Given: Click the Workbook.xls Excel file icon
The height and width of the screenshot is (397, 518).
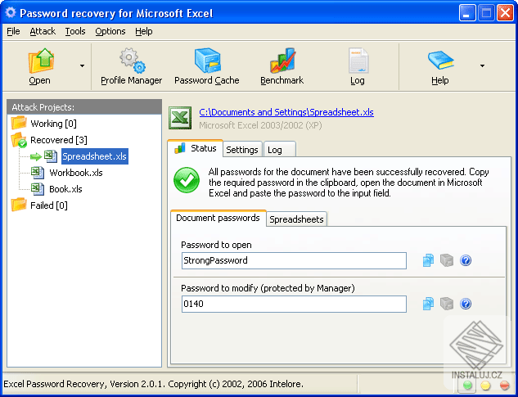Looking at the screenshot, I should click(38, 173).
